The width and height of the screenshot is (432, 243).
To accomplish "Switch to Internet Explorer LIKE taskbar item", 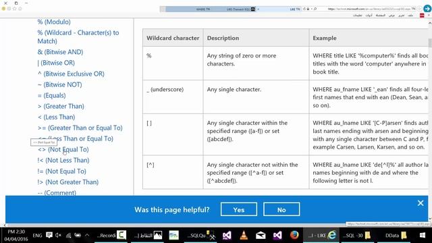I will coord(321,236).
